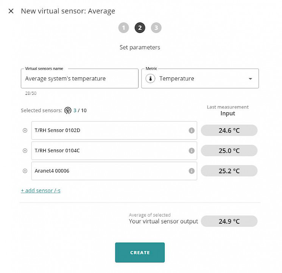Close the New virtual sensor dialog
Viewport: 282px width, 273px height.
(11, 11)
